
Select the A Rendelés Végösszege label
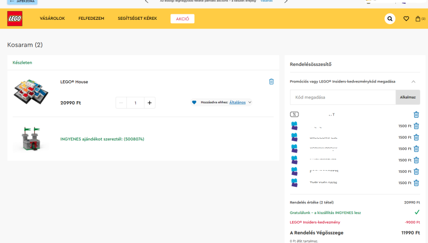pos(316,233)
